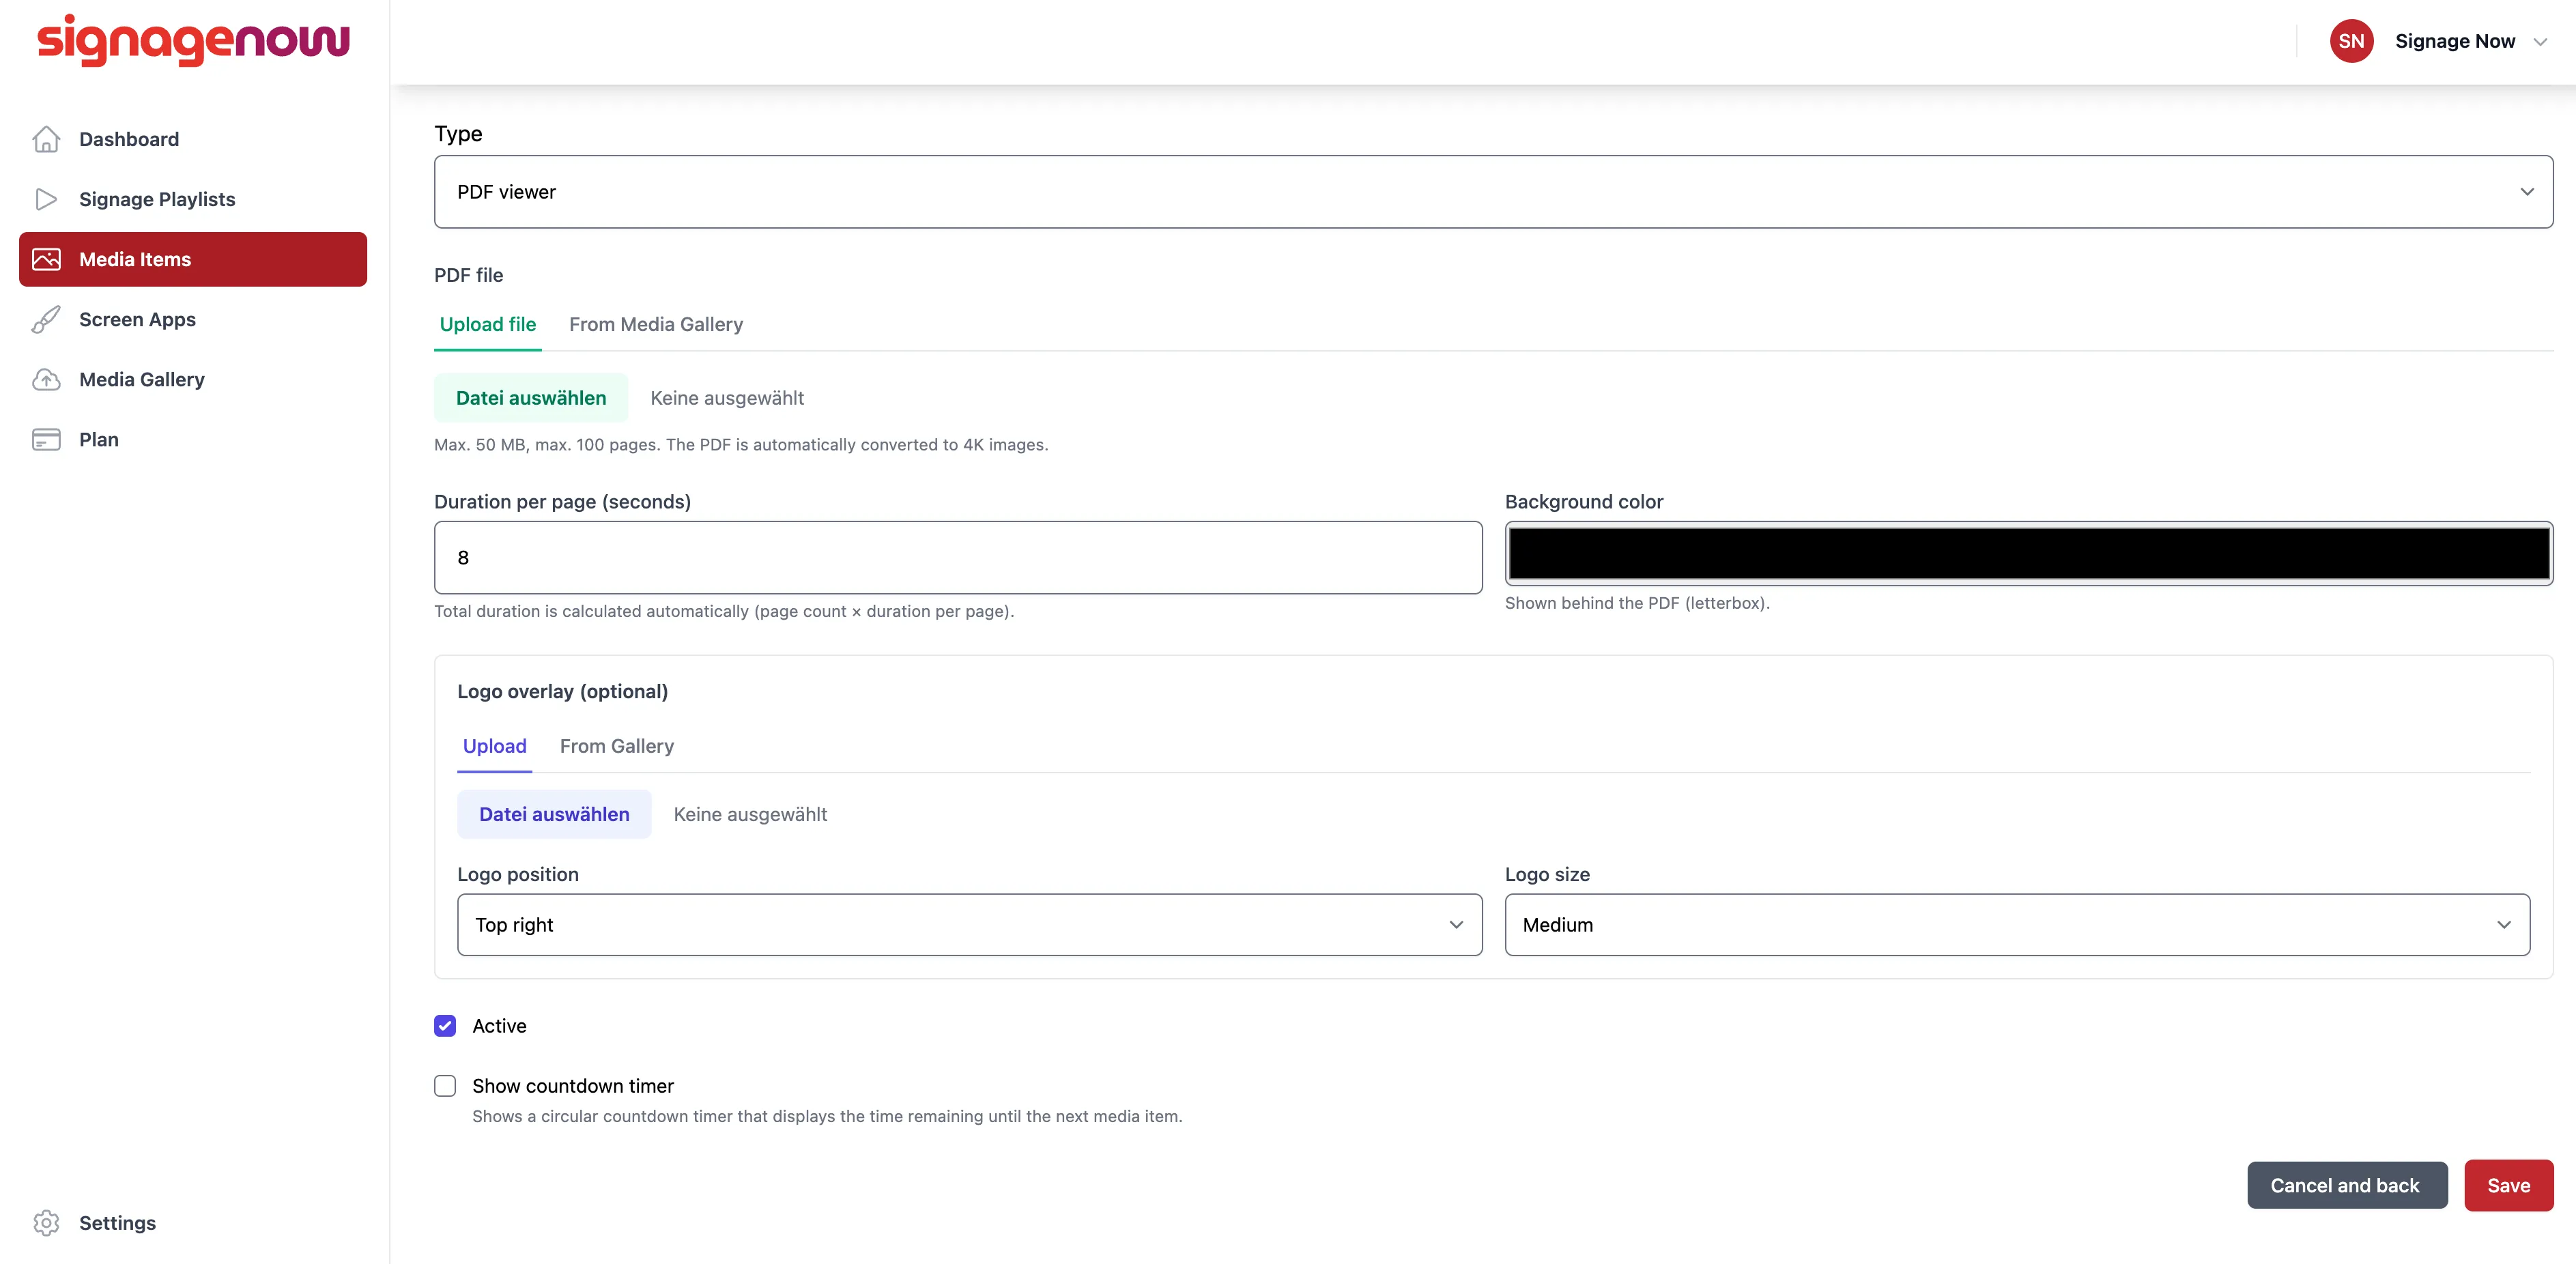The image size is (2576, 1264).
Task: Expand the Type dropdown showing PDF viewer
Action: [1493, 191]
